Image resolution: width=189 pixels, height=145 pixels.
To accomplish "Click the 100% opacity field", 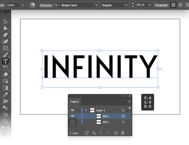I will click(13, 5).
